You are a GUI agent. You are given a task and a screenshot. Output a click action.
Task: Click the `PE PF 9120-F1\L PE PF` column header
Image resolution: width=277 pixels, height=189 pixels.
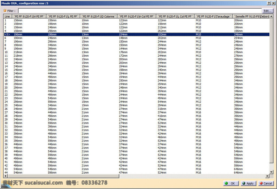(63, 16)
